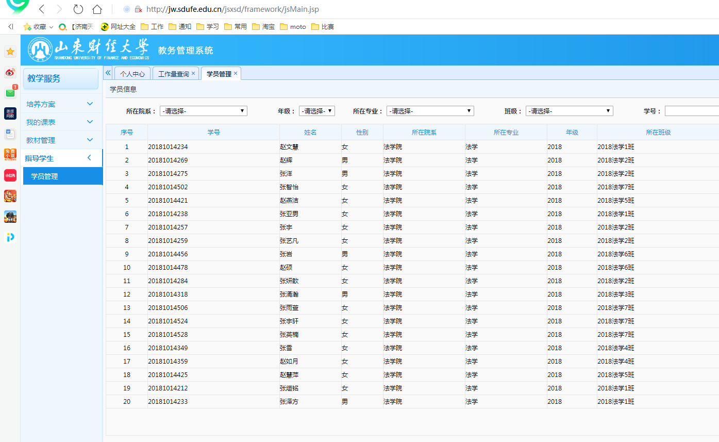Go to browser home page
719x442 pixels.
pyautogui.click(x=97, y=9)
